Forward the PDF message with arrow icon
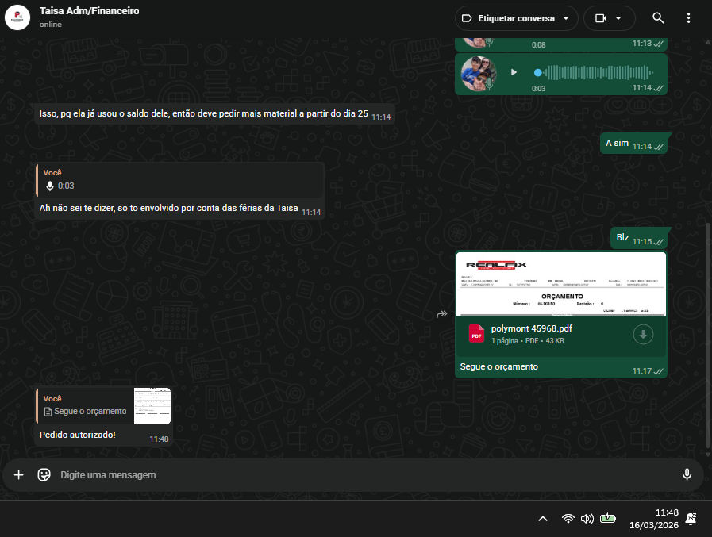 442,314
